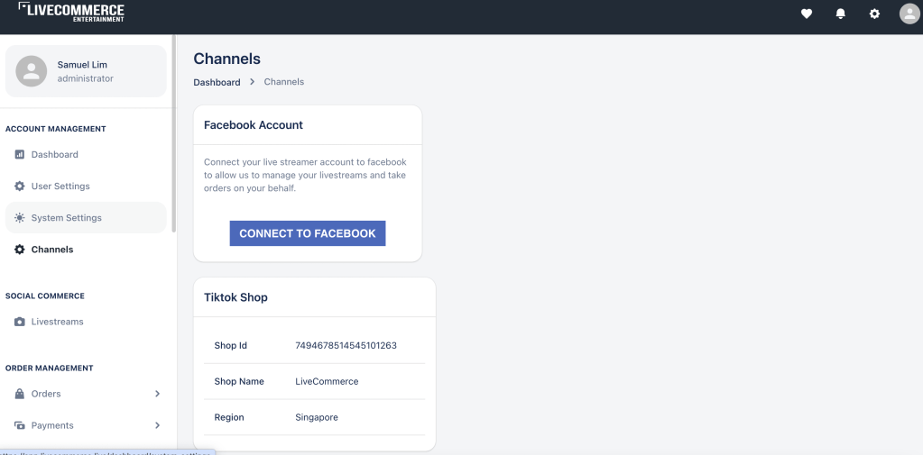923x455 pixels.
Task: Select the Tiktok Shop Id number
Action: (346, 345)
